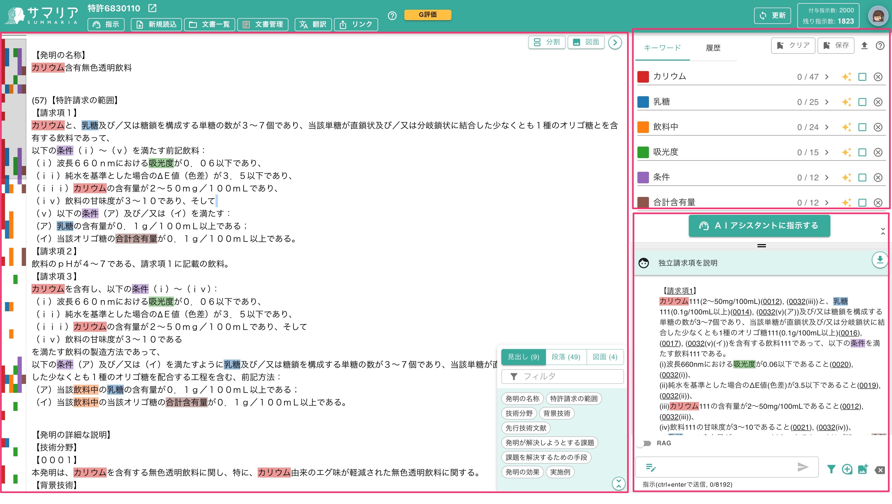
Task: Click the フィルタ input field
Action: [562, 377]
